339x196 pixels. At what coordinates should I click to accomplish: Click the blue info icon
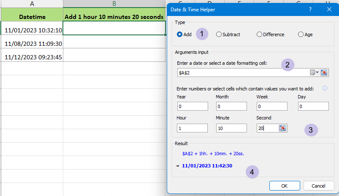click(325, 88)
